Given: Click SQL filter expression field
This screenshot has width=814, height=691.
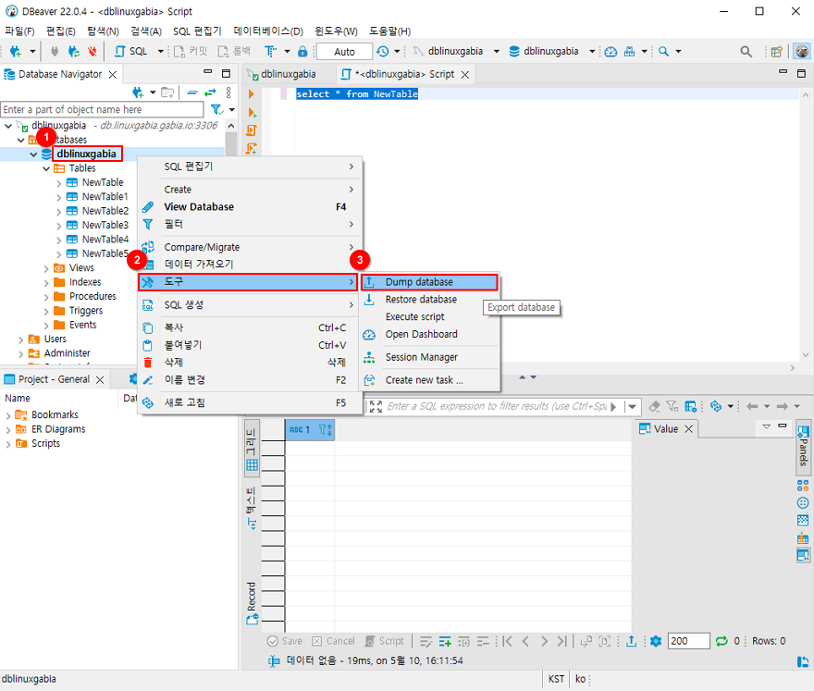Looking at the screenshot, I should pyautogui.click(x=496, y=406).
